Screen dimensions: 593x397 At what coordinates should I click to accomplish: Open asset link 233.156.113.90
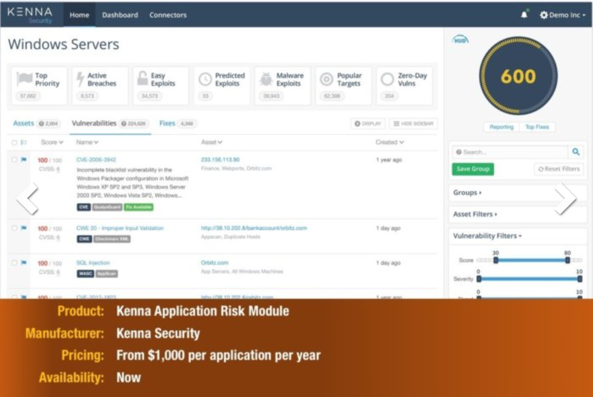click(x=220, y=160)
